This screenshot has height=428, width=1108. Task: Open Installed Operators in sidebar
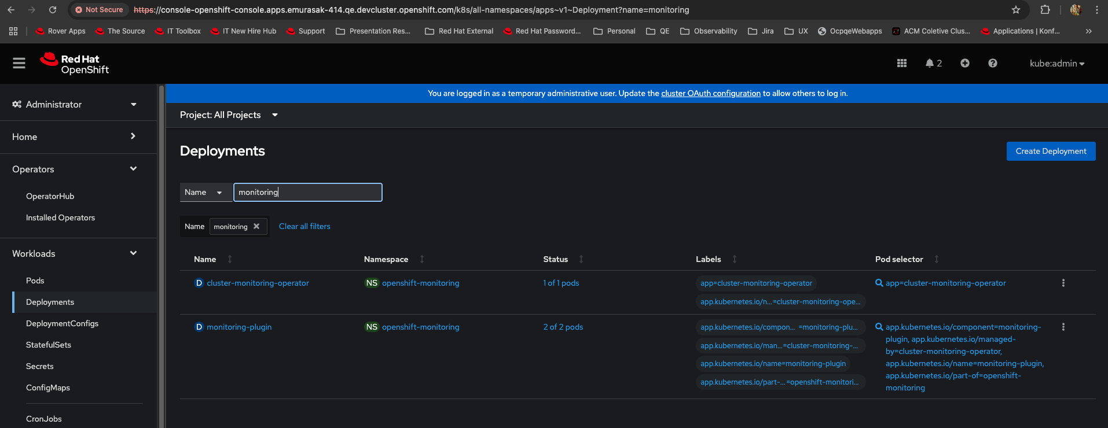60,218
